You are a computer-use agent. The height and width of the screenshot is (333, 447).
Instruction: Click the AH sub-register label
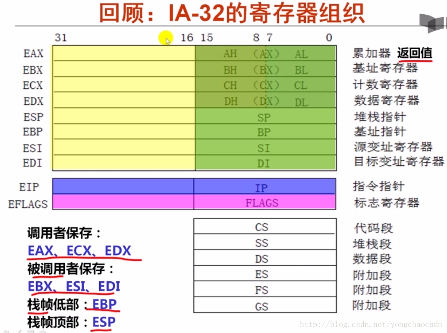coord(230,54)
